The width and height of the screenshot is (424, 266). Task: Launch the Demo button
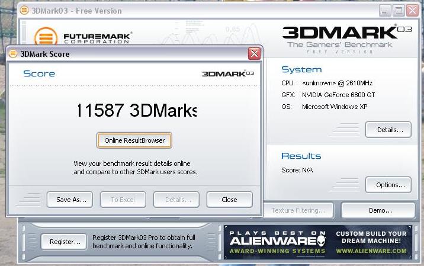tap(378, 210)
